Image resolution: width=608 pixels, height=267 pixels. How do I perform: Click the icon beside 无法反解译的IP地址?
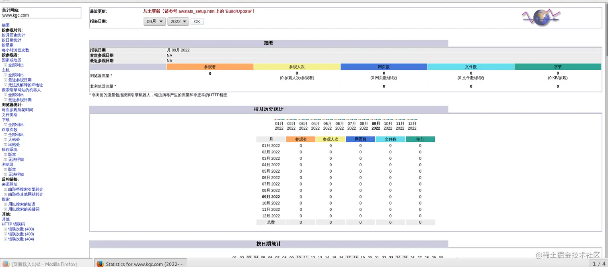(6, 85)
